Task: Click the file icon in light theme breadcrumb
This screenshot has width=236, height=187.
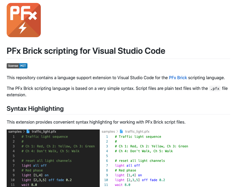Action: coord(121,131)
